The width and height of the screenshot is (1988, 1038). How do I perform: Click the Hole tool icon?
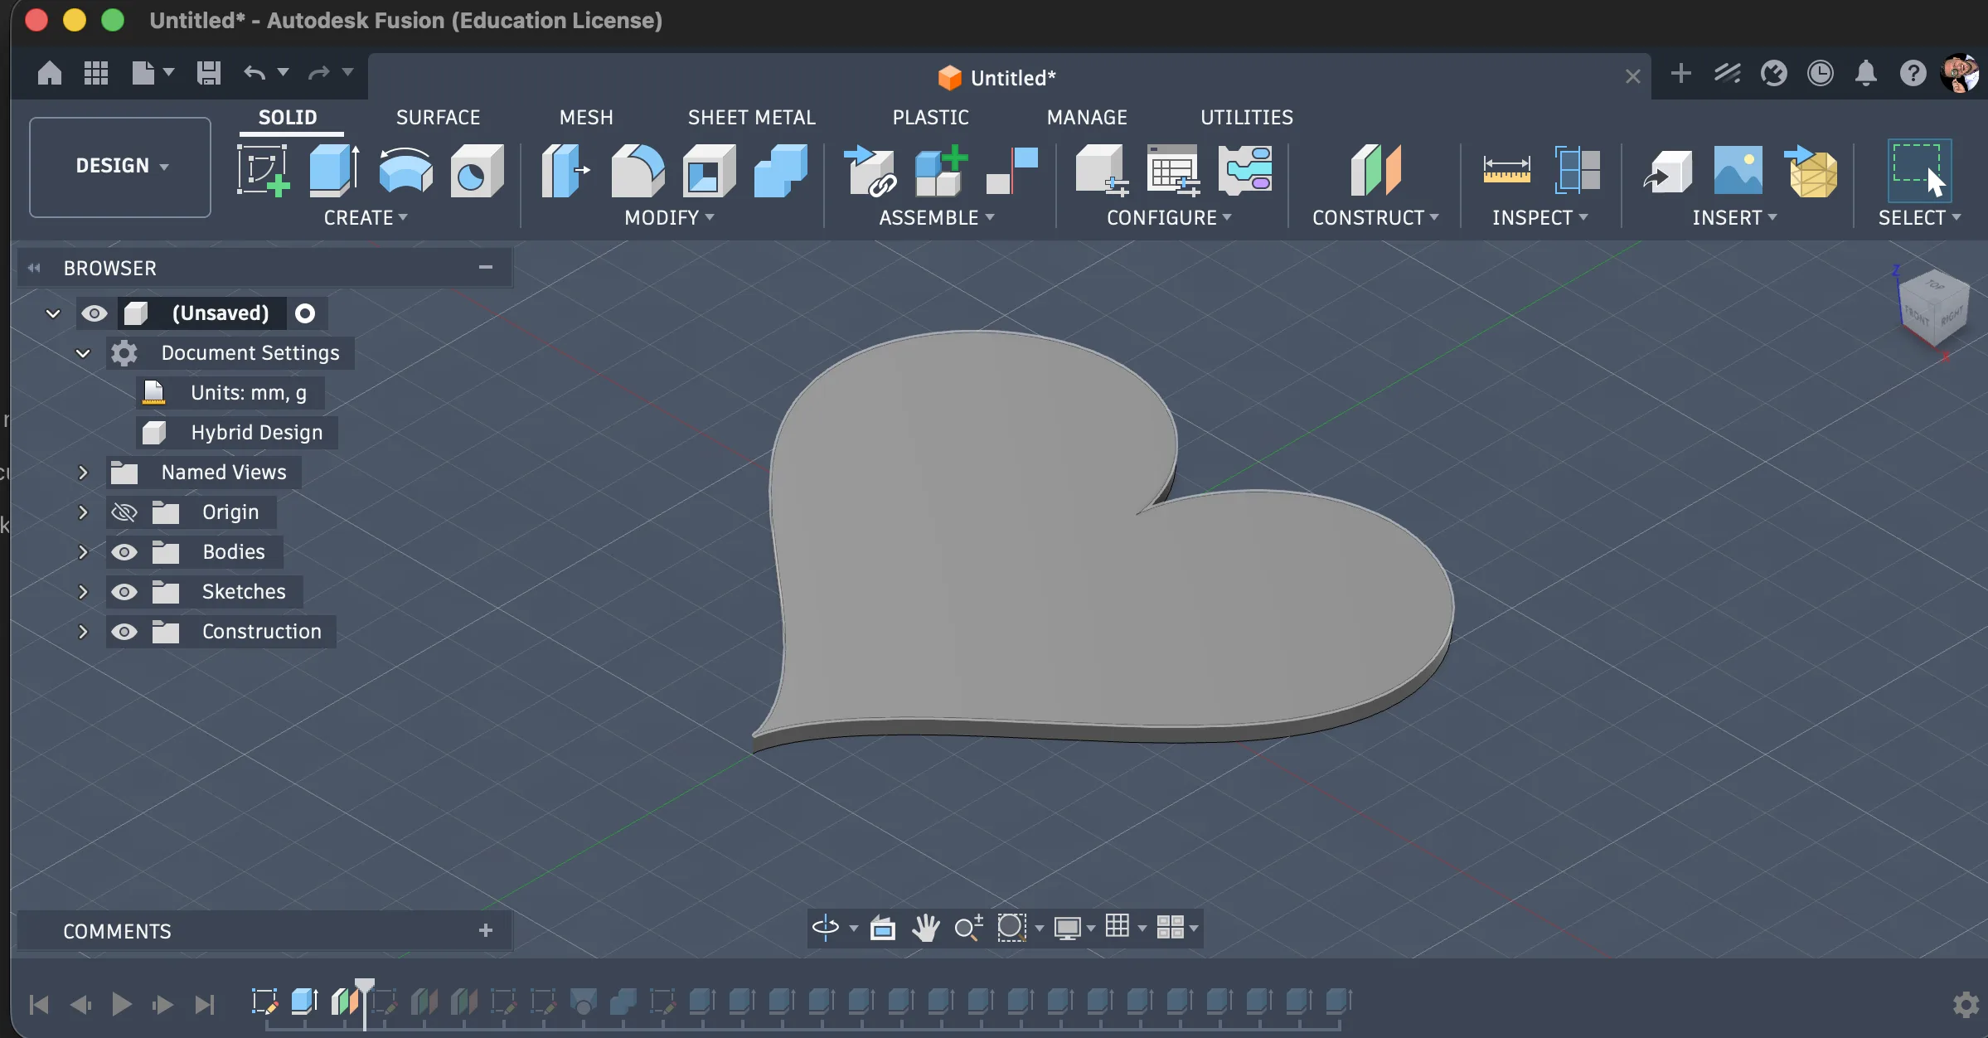[477, 170]
